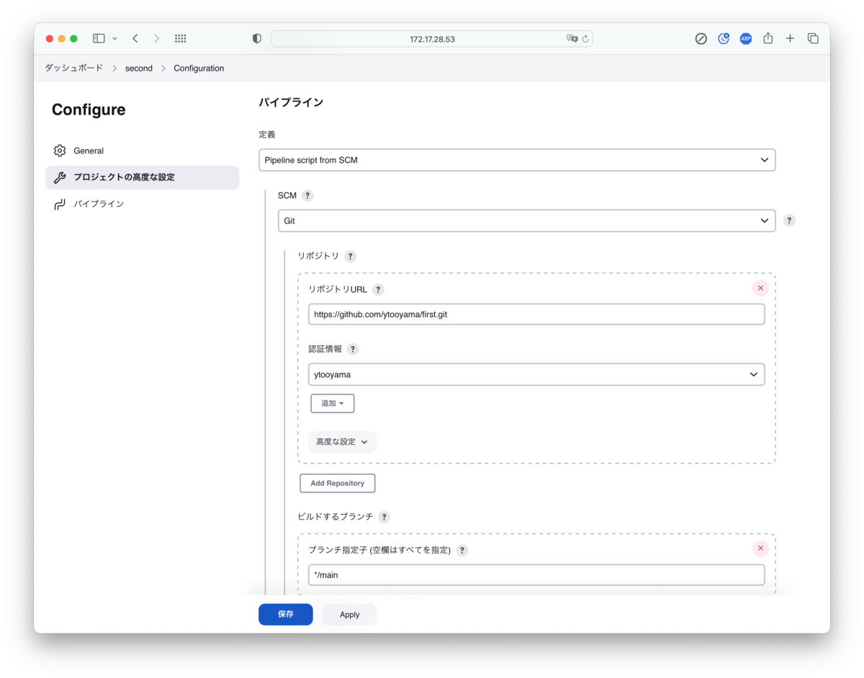Click the 定義 label

pyautogui.click(x=267, y=135)
